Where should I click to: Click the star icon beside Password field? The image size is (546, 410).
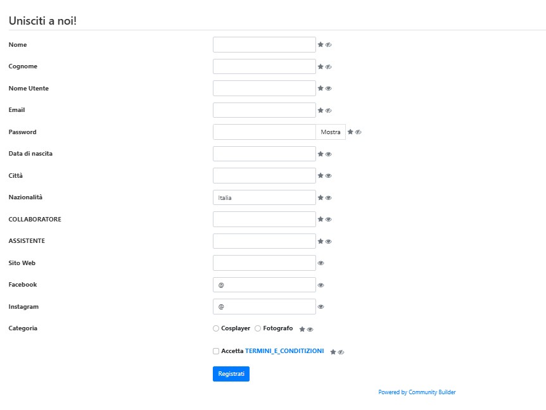tap(350, 132)
